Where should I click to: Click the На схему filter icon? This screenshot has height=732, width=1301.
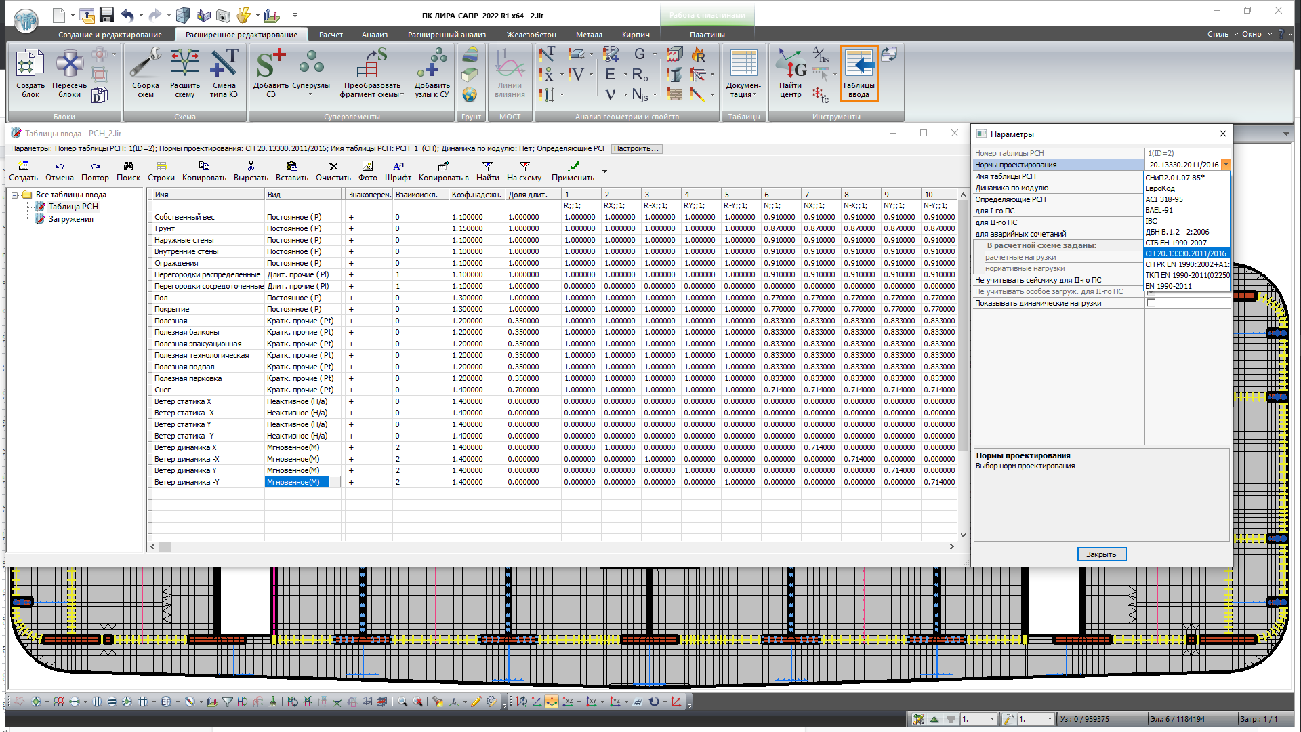tap(524, 167)
